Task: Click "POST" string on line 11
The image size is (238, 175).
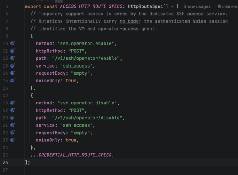Action: pos(76,51)
